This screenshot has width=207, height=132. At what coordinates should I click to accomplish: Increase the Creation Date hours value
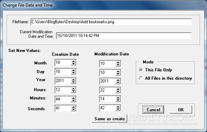pyautogui.click(x=73, y=88)
